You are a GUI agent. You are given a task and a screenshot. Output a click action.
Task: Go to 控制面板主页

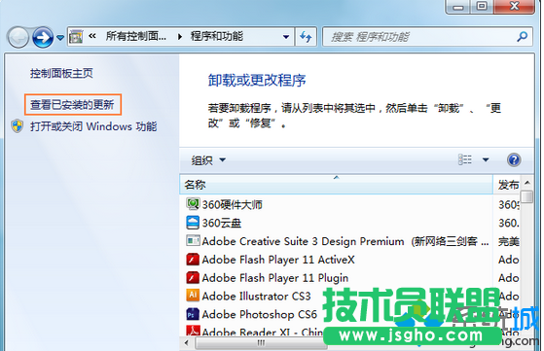61,73
